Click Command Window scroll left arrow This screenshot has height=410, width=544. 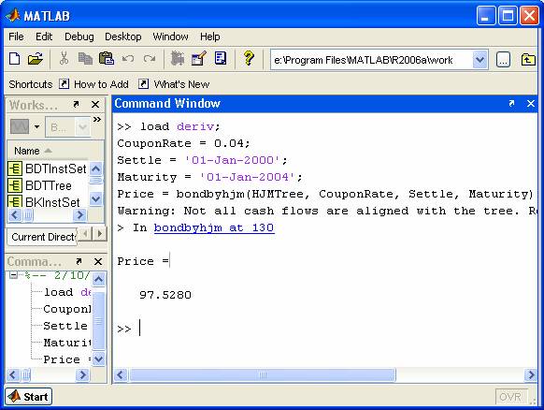(121, 375)
